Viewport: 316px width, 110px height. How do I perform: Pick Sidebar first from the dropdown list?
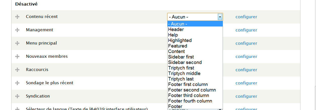click(181, 57)
